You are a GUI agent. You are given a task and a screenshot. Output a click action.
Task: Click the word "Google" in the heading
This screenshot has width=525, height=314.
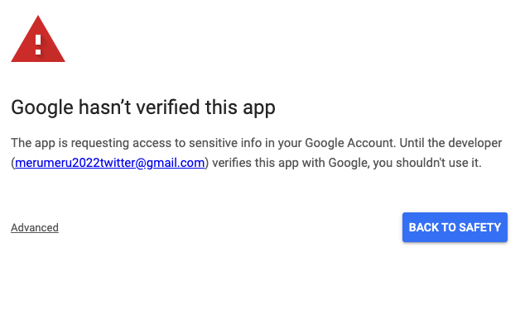coord(42,107)
